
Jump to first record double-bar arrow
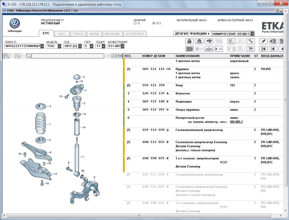263,49
